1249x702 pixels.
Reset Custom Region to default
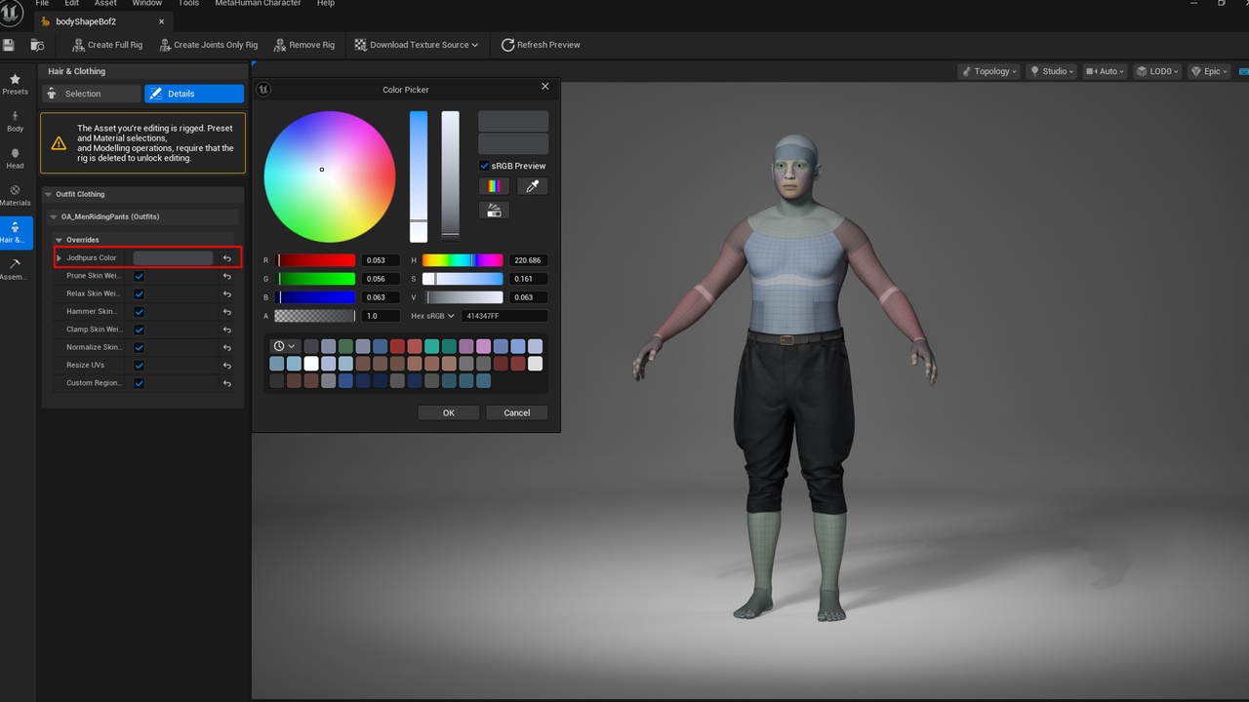227,383
